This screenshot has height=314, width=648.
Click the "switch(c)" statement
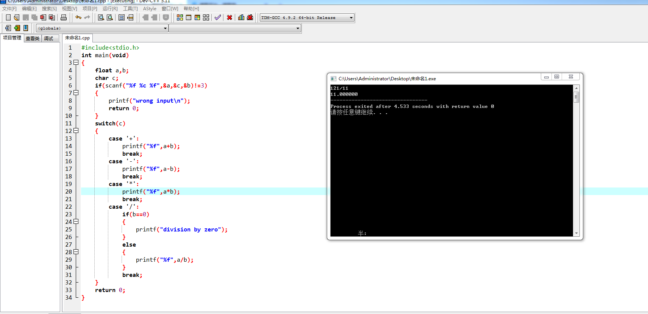110,123
